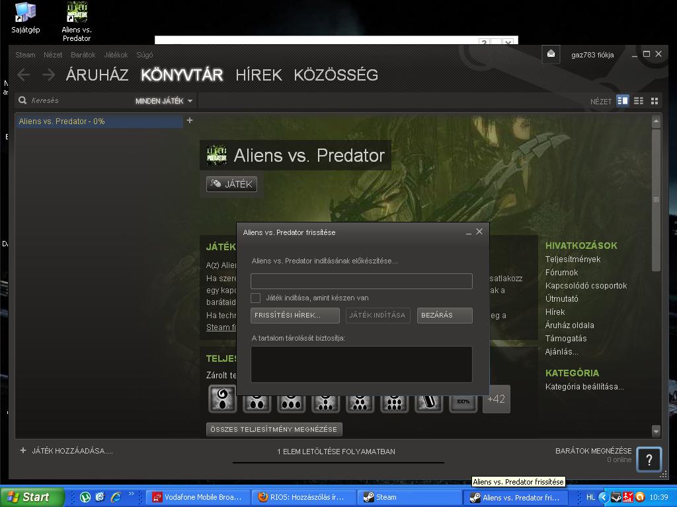Open the MINDEN JÁTÉK filter dropdown
Screen dimensions: 677x507
pyautogui.click(x=164, y=101)
